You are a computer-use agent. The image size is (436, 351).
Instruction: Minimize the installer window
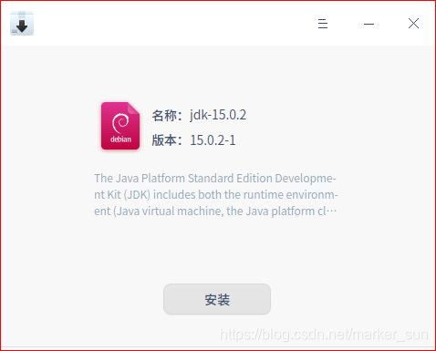369,24
